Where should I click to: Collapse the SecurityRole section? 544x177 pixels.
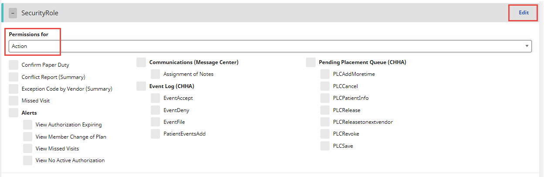[13, 13]
